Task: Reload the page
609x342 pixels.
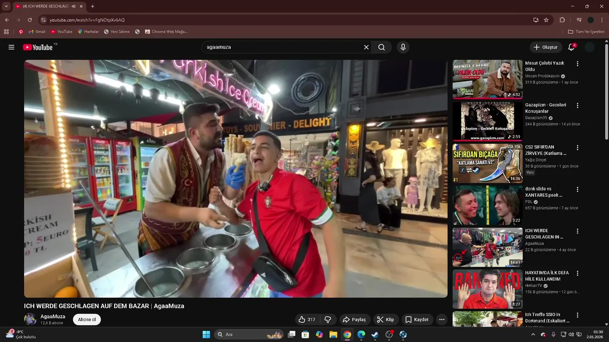Action: [29, 20]
